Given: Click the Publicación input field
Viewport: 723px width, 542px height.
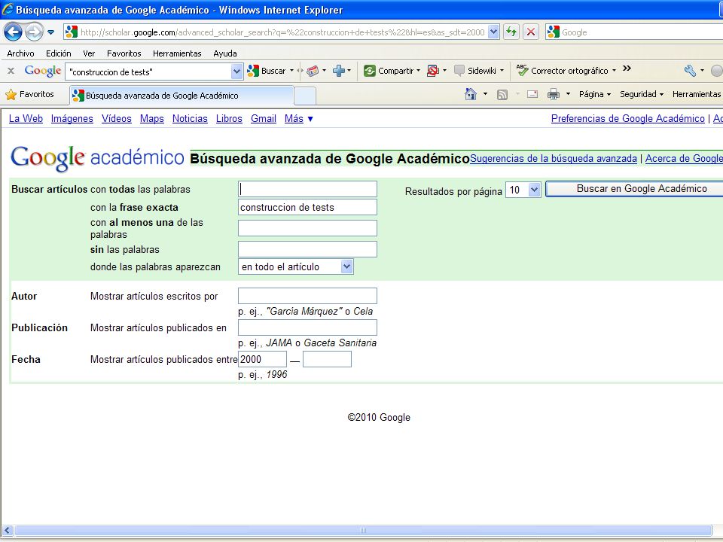Looking at the screenshot, I should coord(307,327).
